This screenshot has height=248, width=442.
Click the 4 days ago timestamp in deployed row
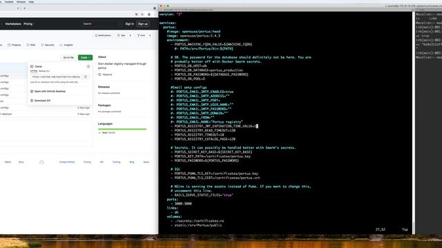[84, 114]
